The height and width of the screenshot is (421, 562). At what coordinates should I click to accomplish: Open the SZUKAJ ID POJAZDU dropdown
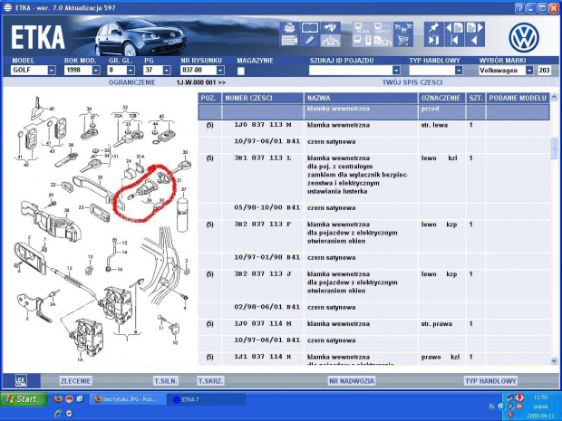(396, 71)
